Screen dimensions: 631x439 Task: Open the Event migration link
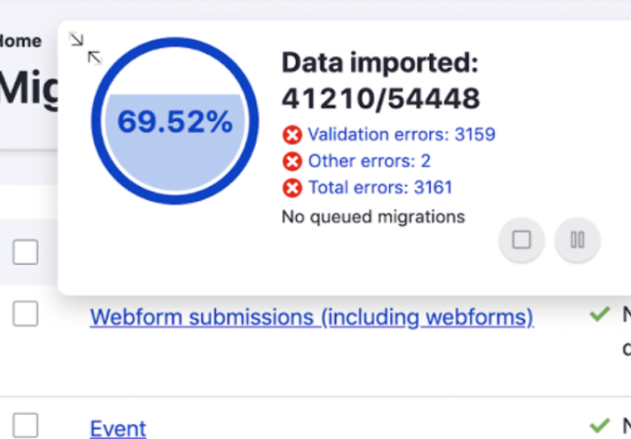117,428
